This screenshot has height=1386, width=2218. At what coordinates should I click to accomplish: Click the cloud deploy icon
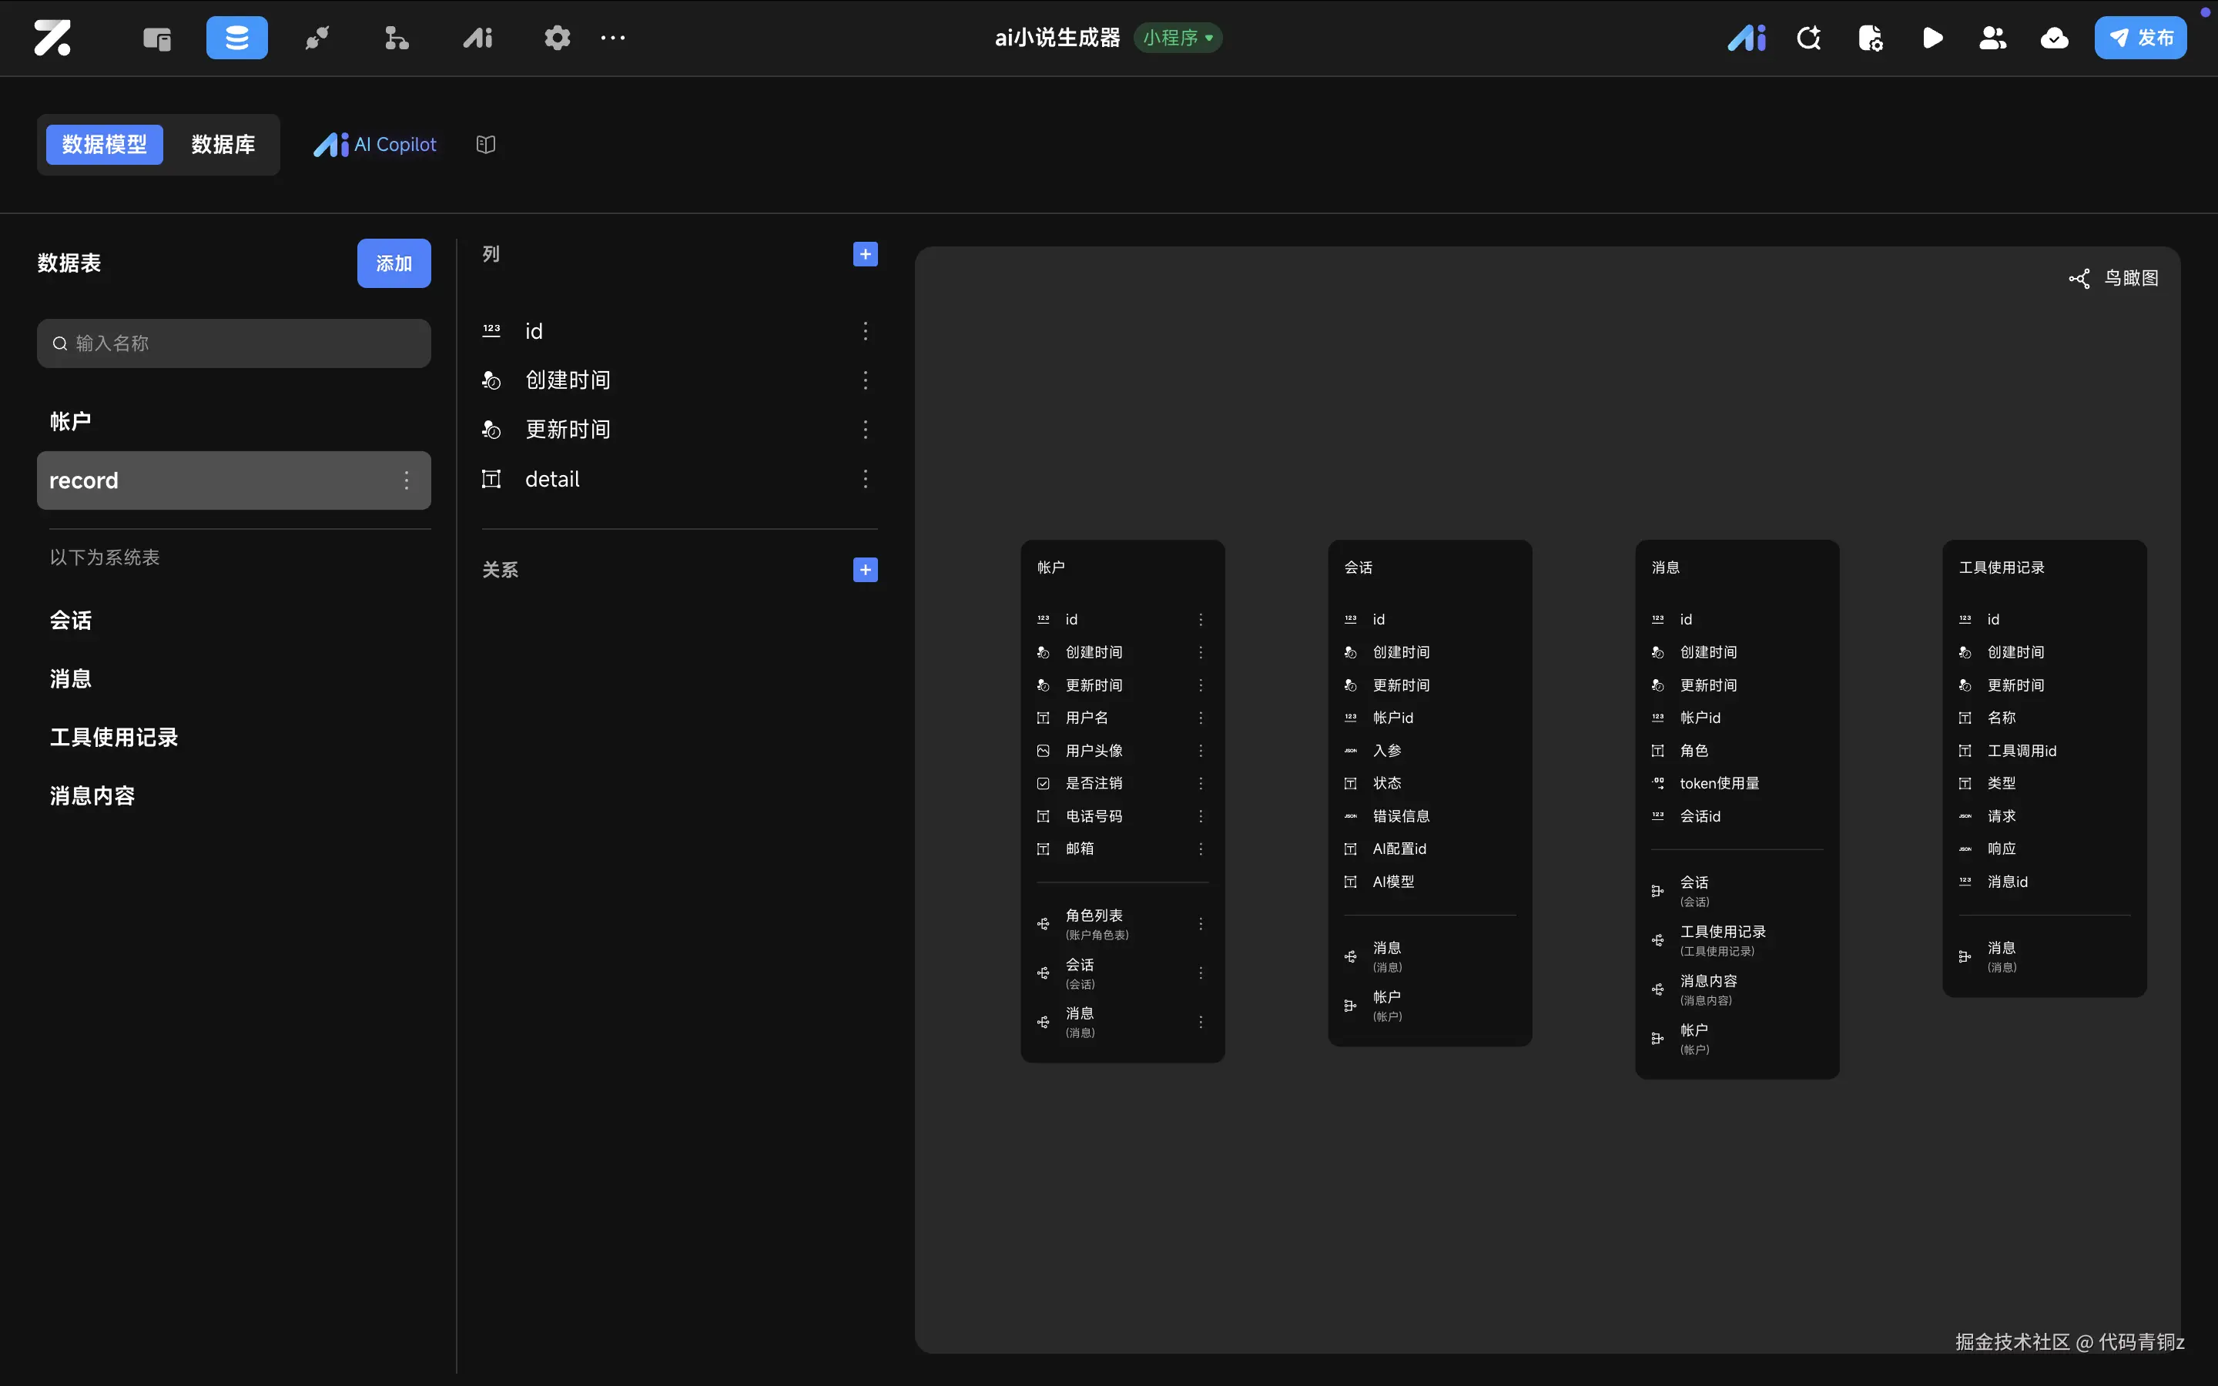(x=2054, y=38)
